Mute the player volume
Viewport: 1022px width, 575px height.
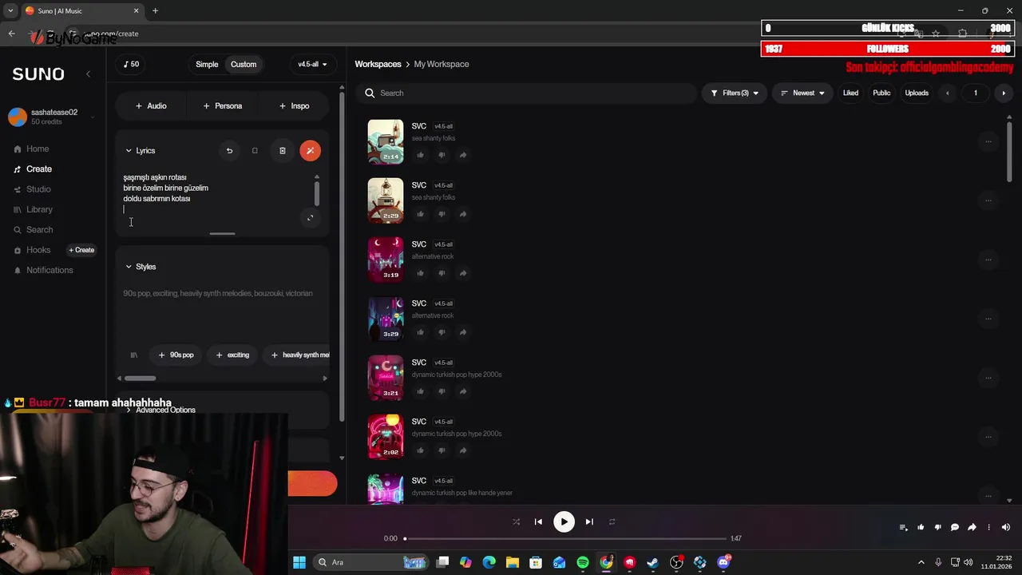[1005, 527]
